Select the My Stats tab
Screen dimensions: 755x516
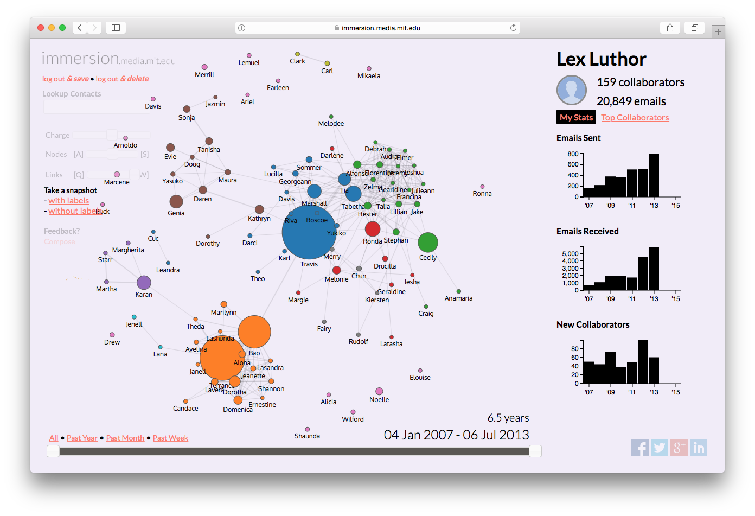click(x=576, y=117)
